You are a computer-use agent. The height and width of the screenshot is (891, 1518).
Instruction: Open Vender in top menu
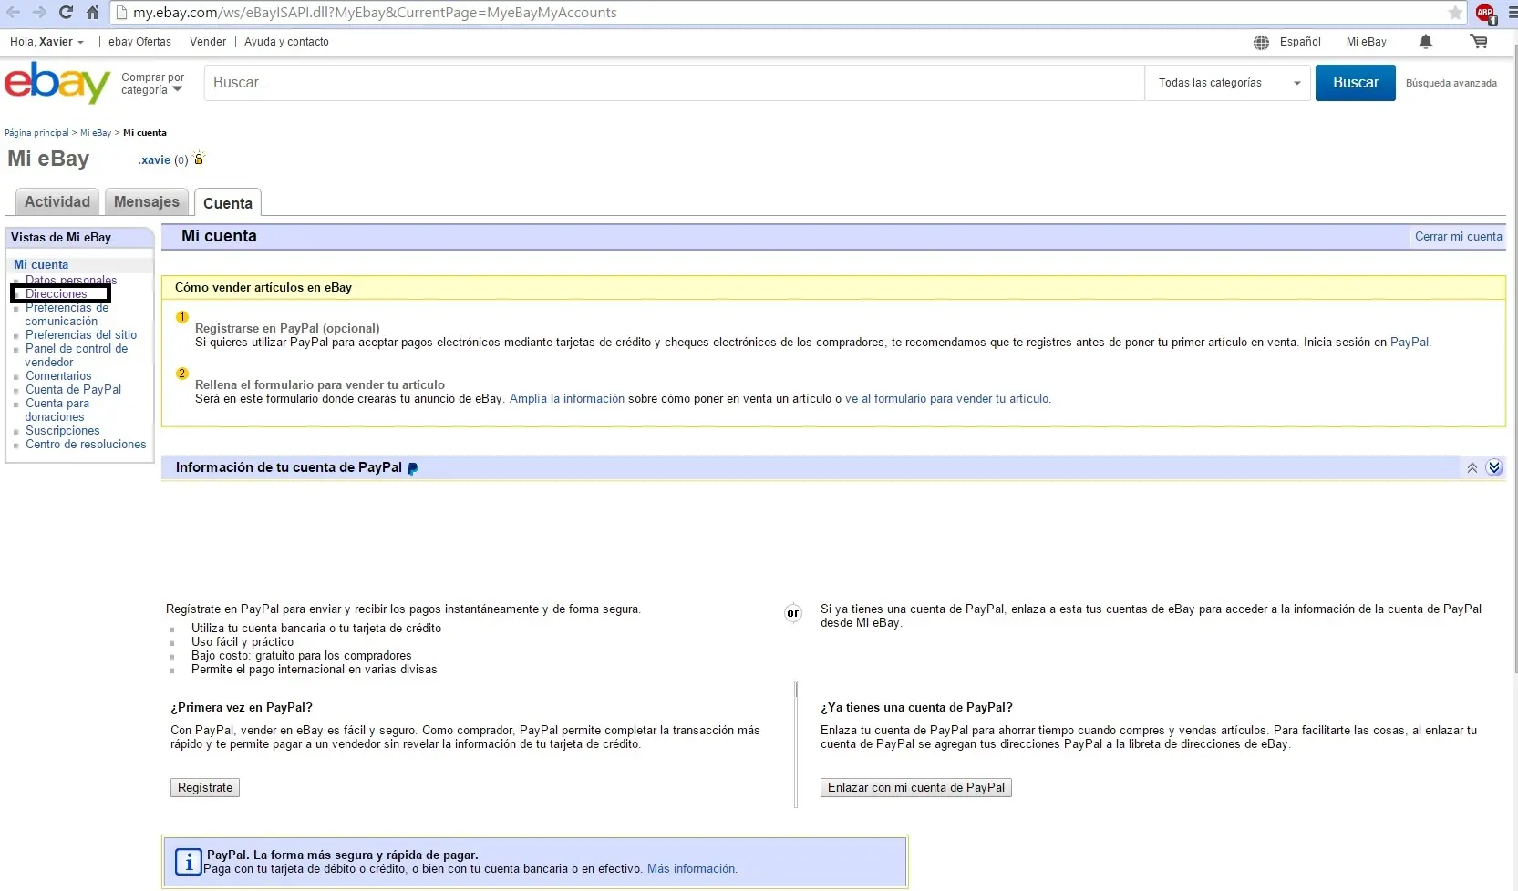pos(208,42)
